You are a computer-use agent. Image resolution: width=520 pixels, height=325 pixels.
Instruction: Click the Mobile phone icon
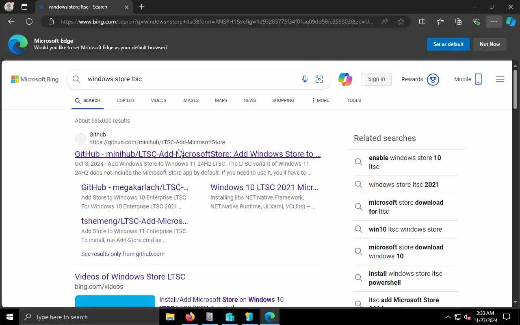click(478, 79)
